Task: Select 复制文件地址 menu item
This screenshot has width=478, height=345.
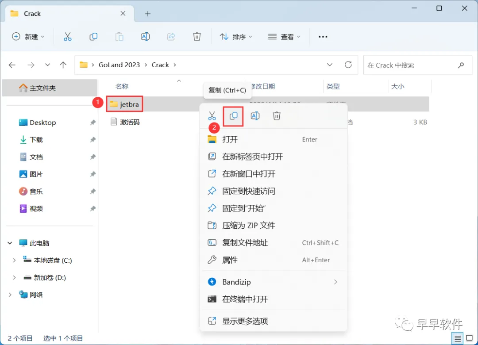Action: coord(274,243)
